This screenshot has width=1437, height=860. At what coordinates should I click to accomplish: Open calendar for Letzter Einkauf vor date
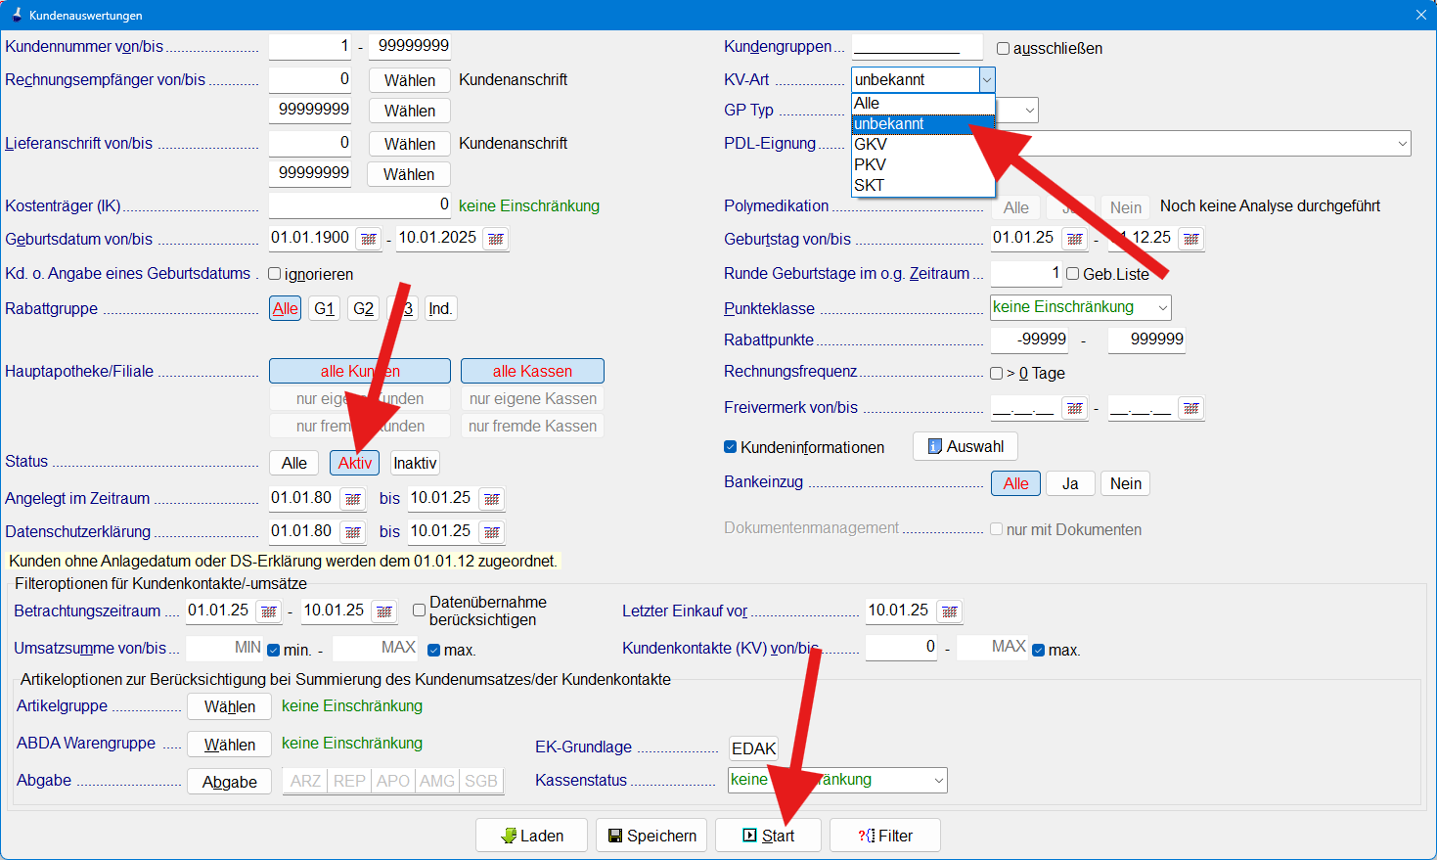(949, 611)
